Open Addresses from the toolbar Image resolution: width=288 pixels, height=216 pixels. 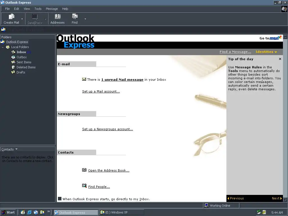tap(57, 19)
